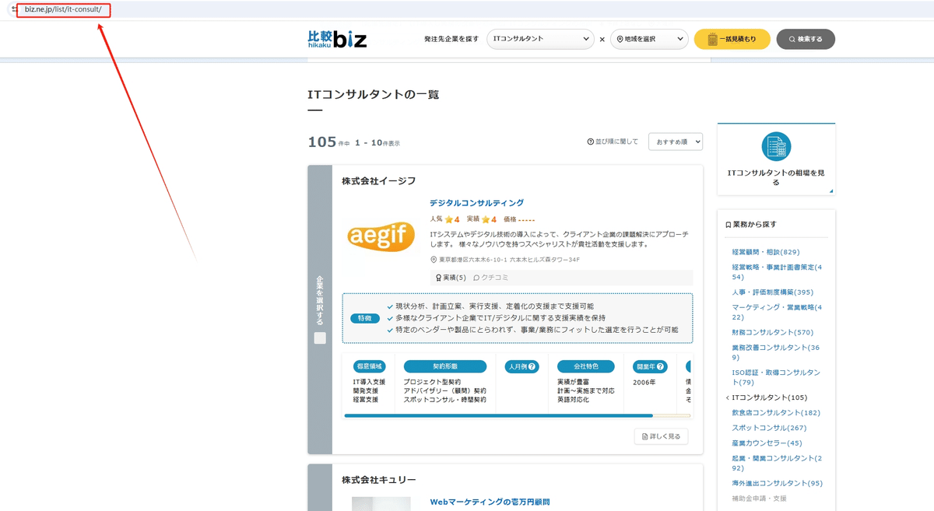934x511 pixels.
Task: Open the Webマーケティングの壱万円顧問 link
Action: tap(490, 502)
